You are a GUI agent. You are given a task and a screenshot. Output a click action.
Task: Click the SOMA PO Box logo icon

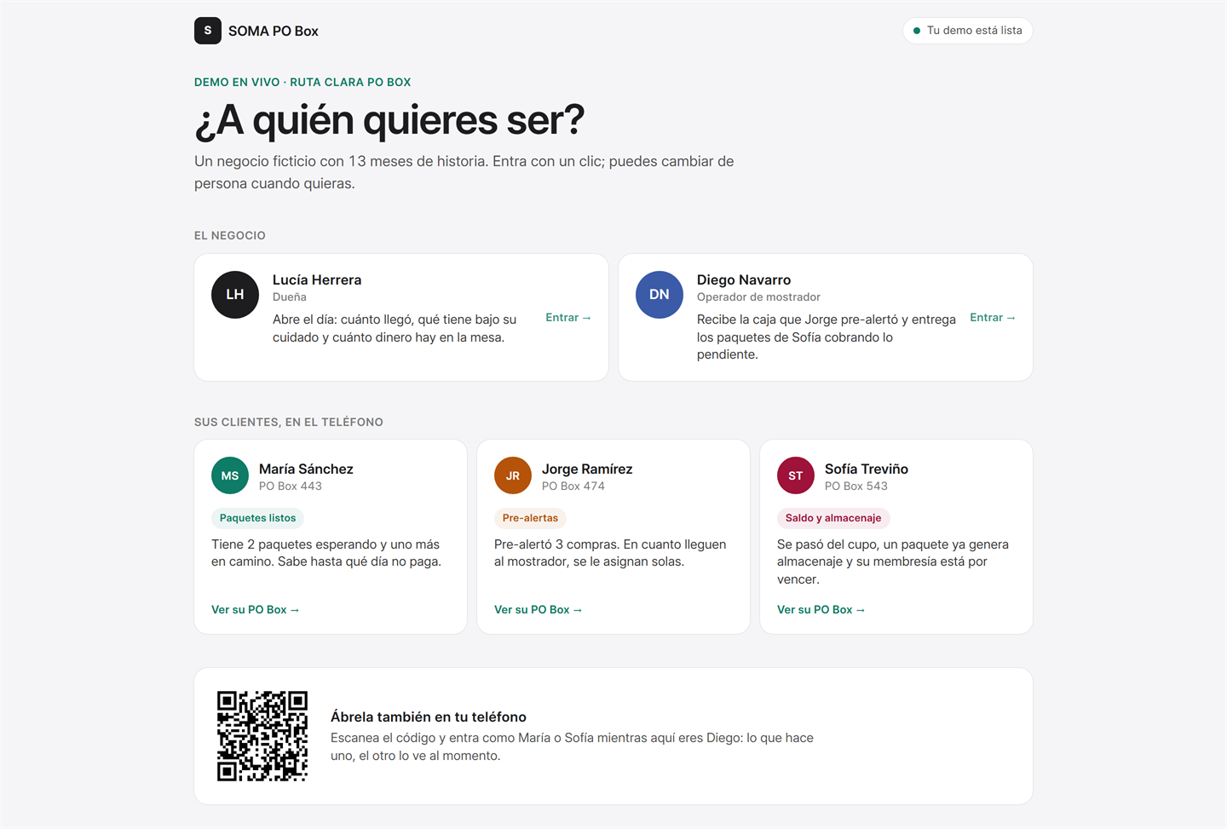coord(208,31)
